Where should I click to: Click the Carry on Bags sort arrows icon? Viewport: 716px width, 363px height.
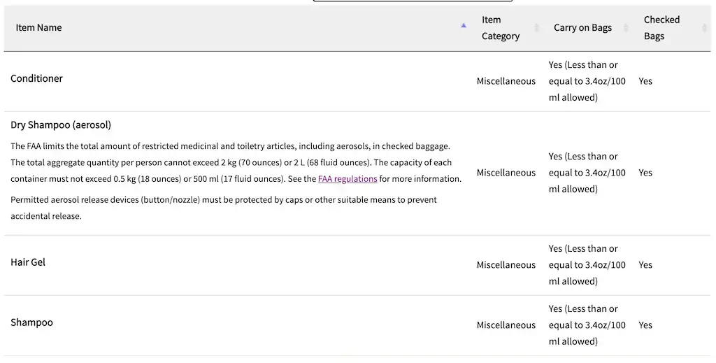coord(626,28)
